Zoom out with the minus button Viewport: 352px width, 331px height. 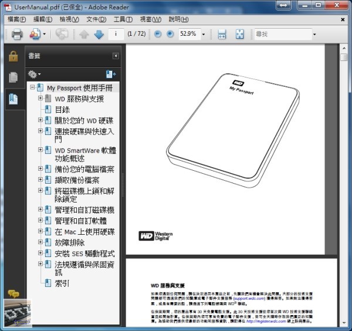click(x=158, y=34)
